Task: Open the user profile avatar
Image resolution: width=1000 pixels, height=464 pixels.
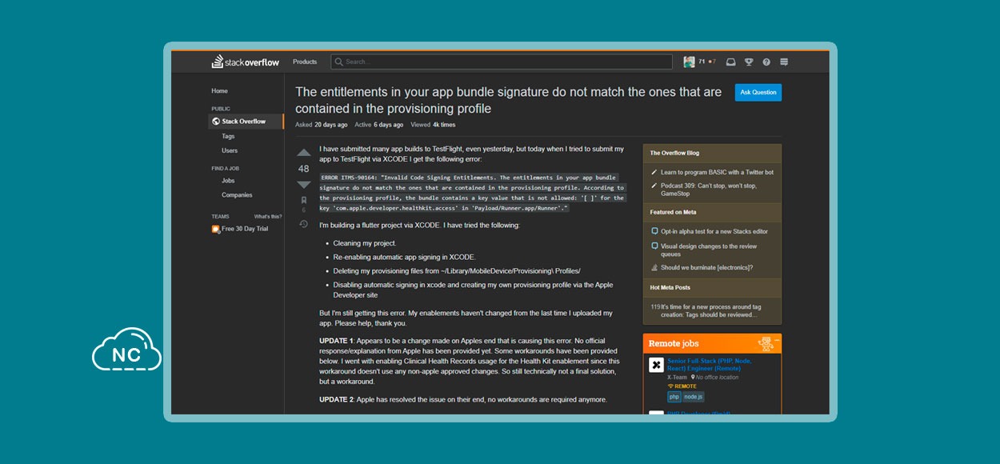Action: 689,62
